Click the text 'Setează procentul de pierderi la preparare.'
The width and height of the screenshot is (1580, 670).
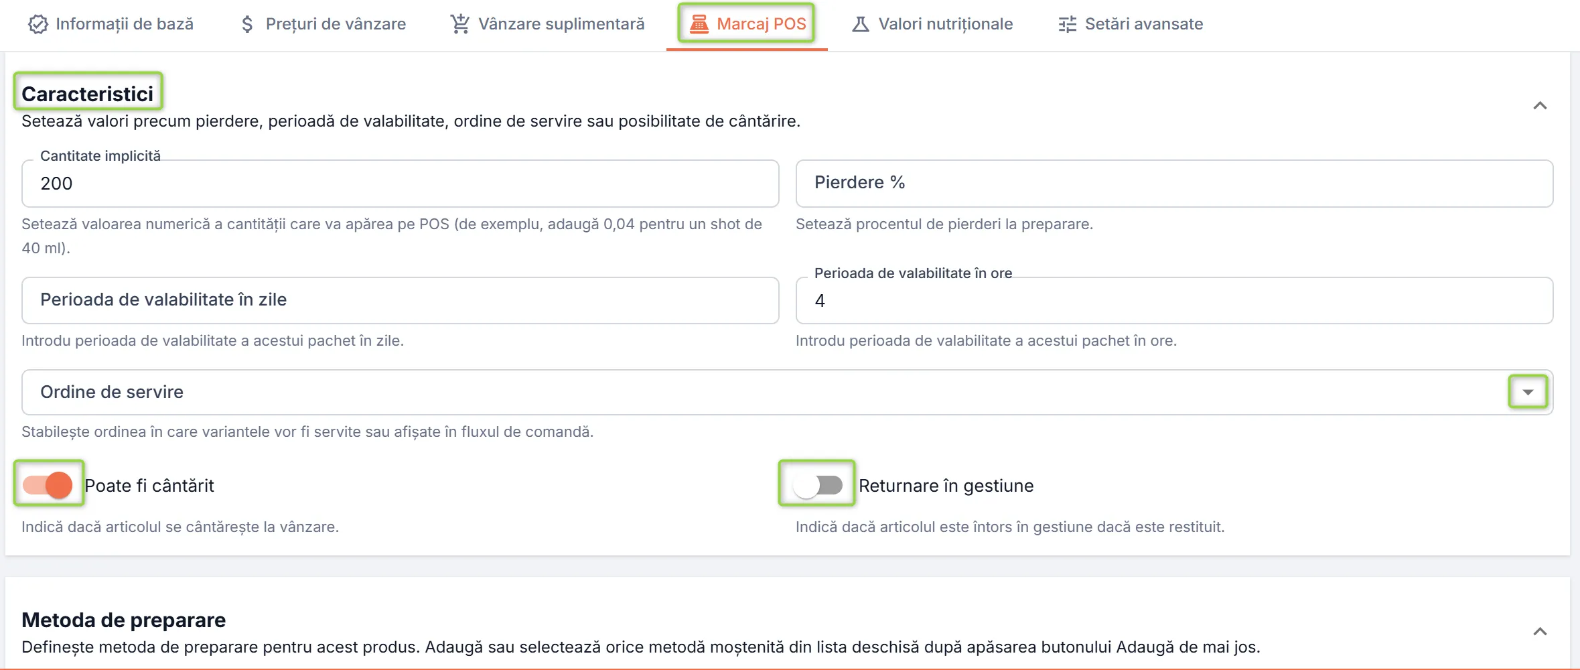944,224
